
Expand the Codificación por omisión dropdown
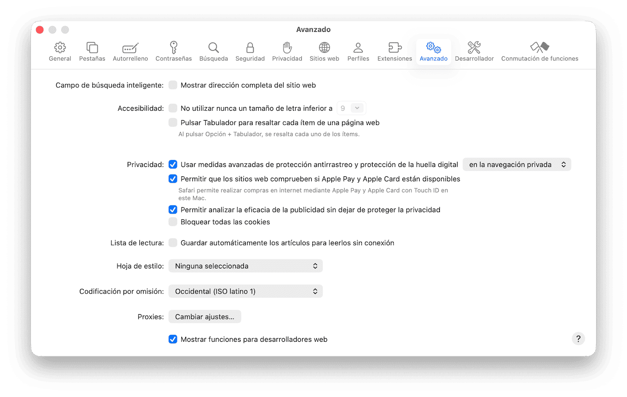pyautogui.click(x=246, y=291)
